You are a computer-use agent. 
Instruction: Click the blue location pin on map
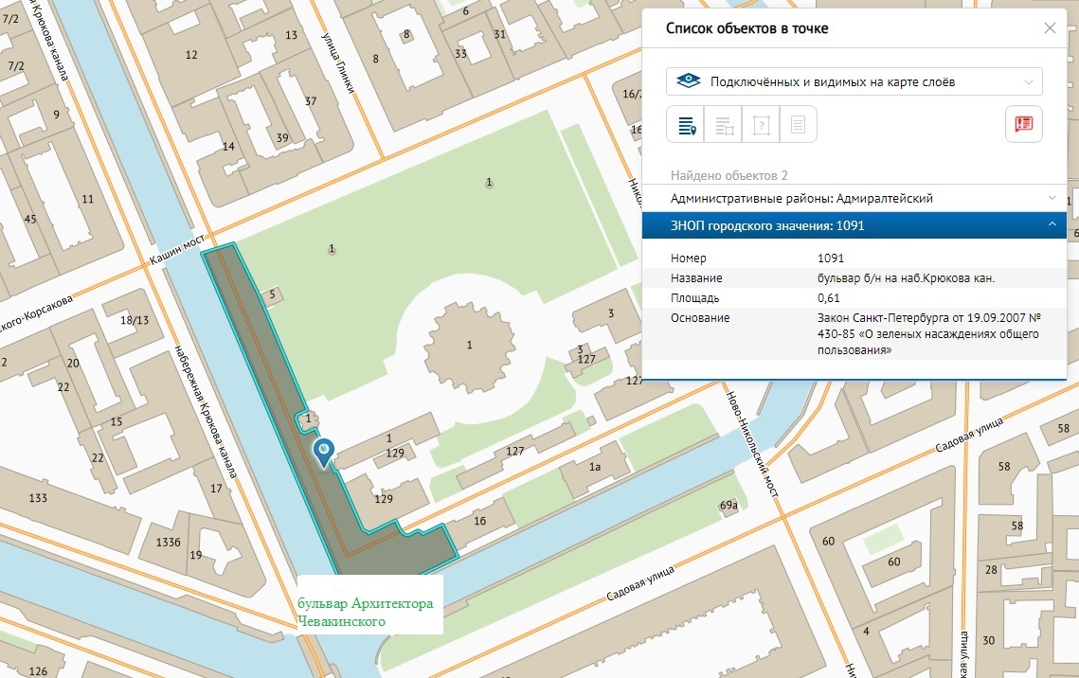[324, 451]
